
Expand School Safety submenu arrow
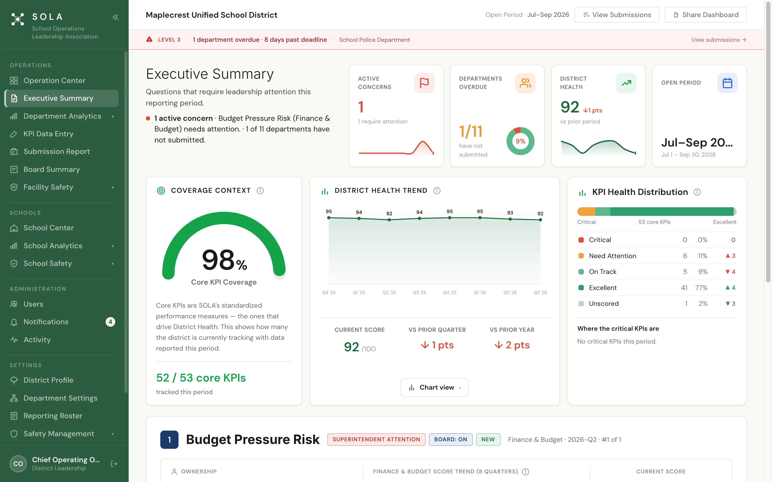tap(113, 264)
